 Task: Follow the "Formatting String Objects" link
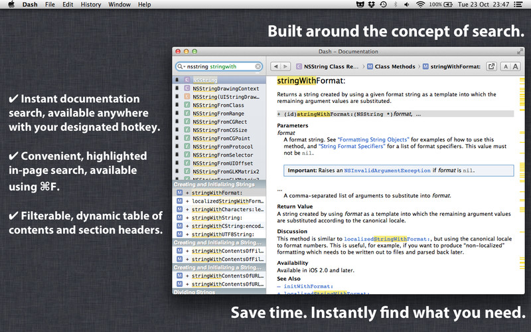[374, 140]
